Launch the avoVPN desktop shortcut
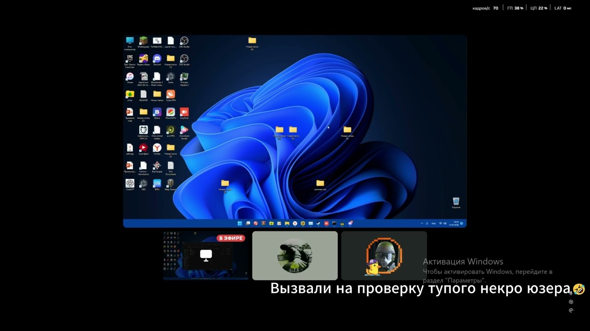 pos(171,131)
